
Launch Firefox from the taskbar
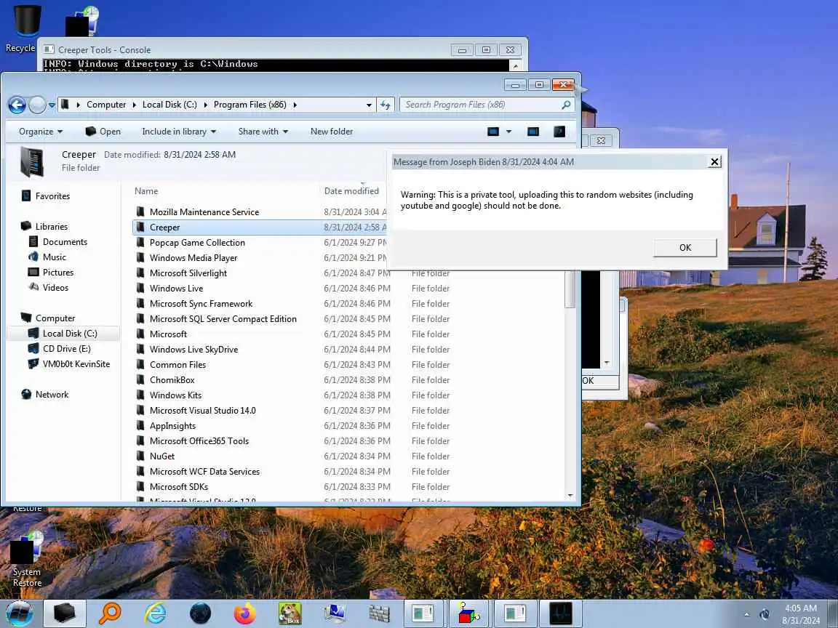click(x=244, y=613)
